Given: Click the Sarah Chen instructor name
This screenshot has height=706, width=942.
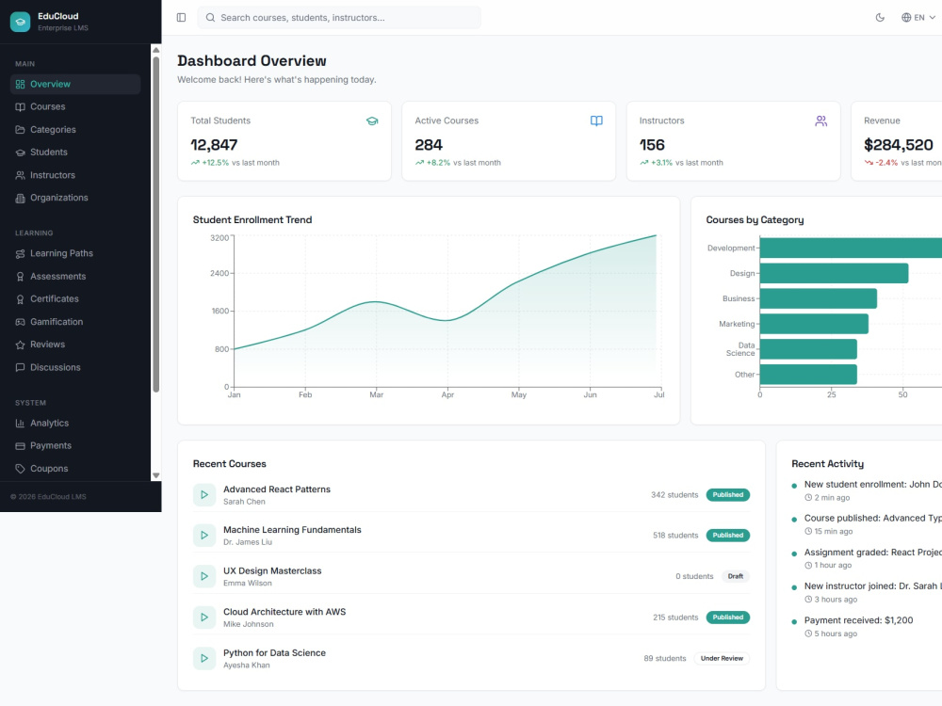Looking at the screenshot, I should click(x=244, y=502).
